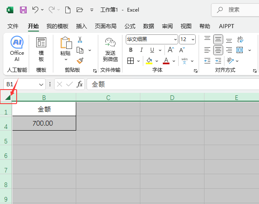Click the merge and center icon
Image resolution: width=259 pixels, height=204 pixels.
(240, 50)
